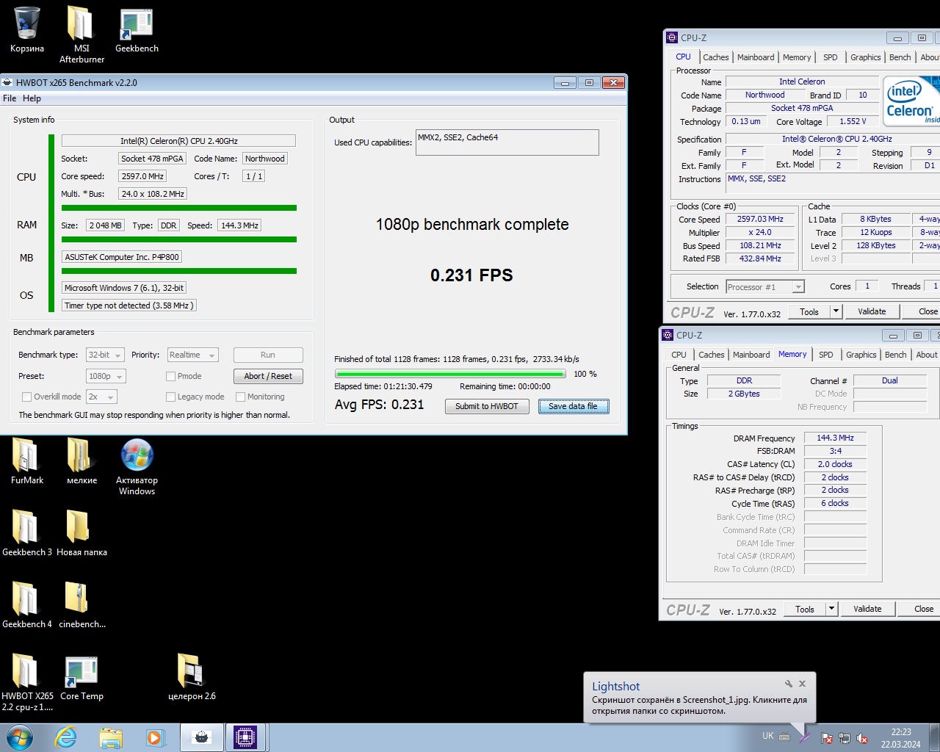Open the MSI Afterburner folder icon
Image resolution: width=940 pixels, height=752 pixels.
(82, 34)
